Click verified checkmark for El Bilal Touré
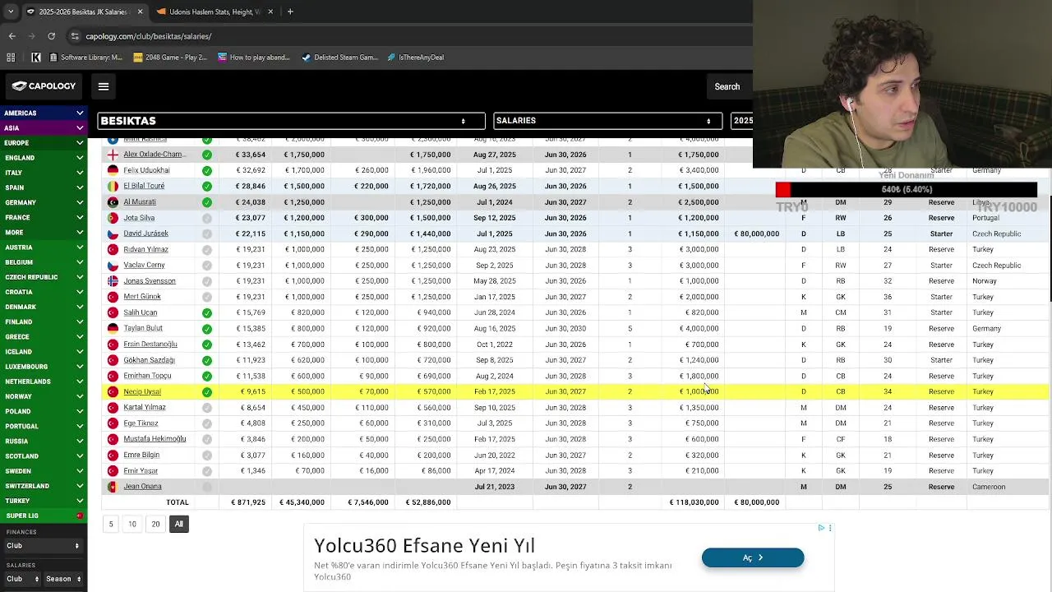This screenshot has width=1052, height=592. (x=207, y=186)
